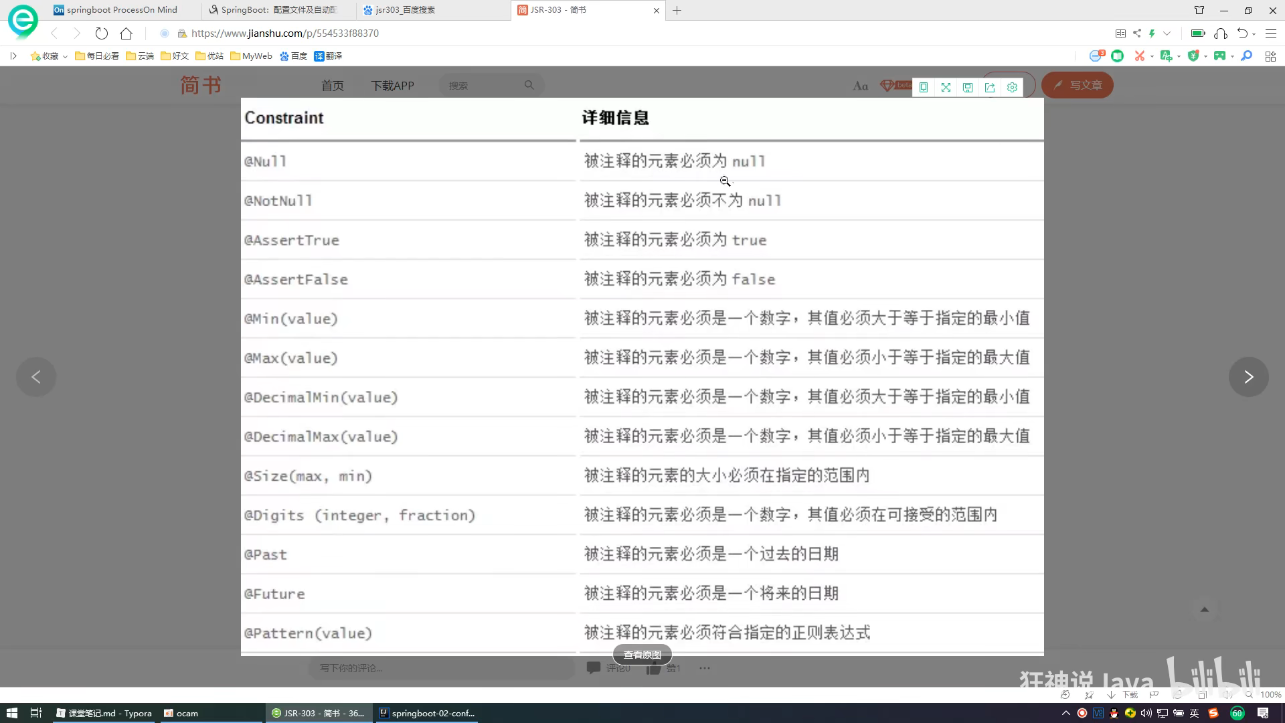Click the red scissors screenshot icon
Screen dimensions: 1285x723
(1139, 56)
